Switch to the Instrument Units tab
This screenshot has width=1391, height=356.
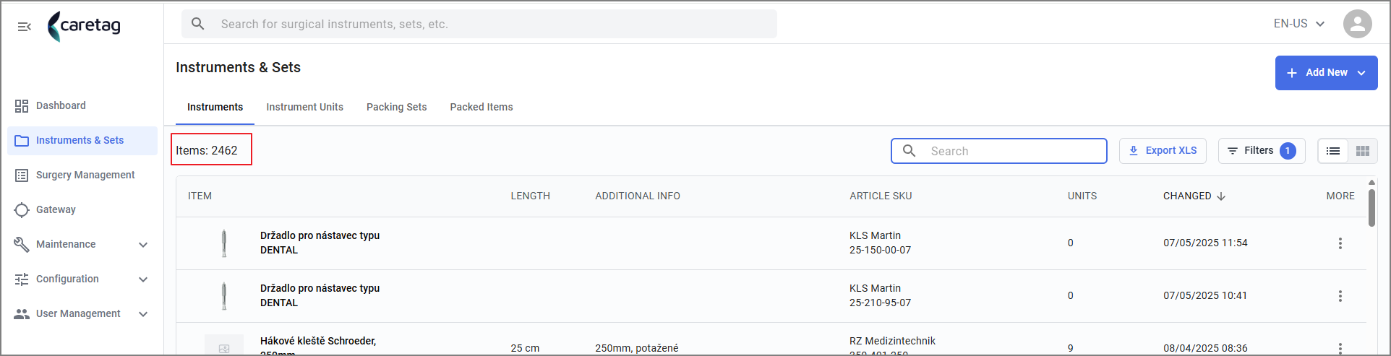tap(304, 107)
